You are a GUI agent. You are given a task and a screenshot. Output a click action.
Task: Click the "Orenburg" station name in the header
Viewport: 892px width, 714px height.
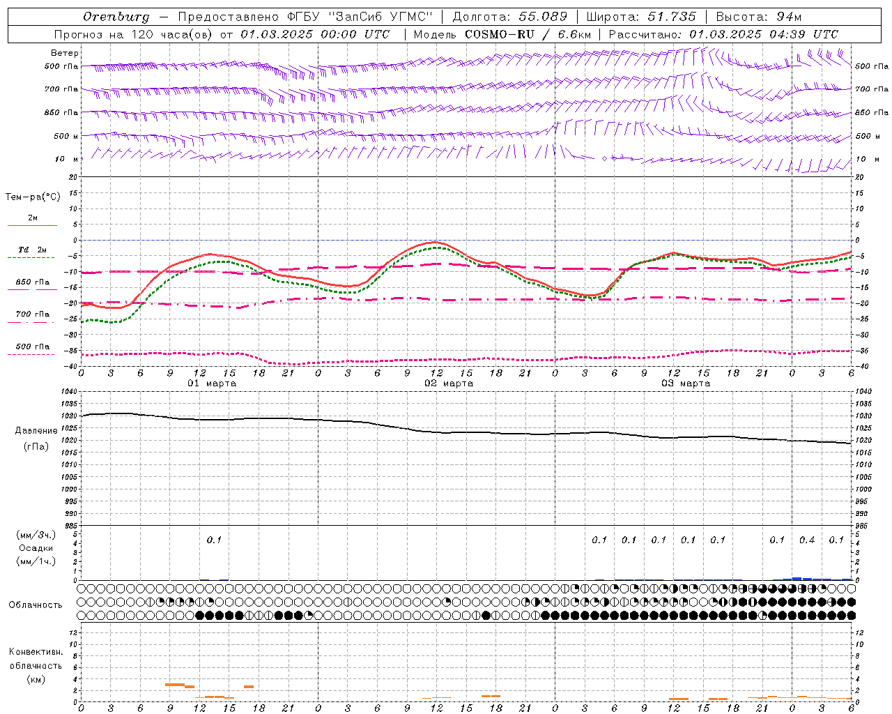tap(116, 17)
